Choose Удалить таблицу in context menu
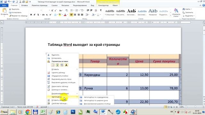This screenshot has height=115, width=205. (x=63, y=73)
